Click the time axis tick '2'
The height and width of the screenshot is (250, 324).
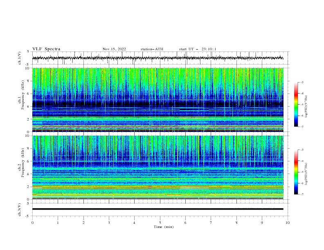click(83, 223)
